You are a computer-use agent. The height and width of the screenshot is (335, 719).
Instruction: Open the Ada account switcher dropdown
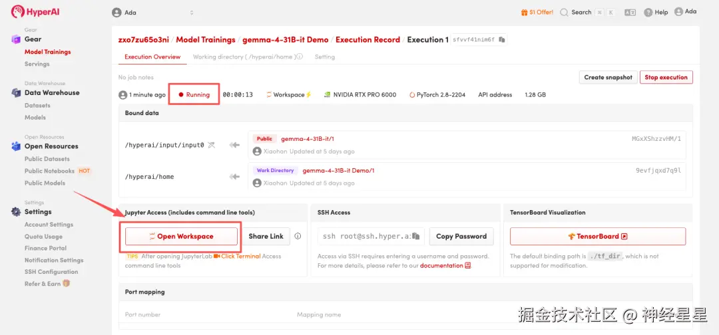152,13
